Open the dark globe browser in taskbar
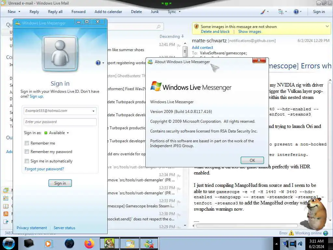Image resolution: width=333 pixels, height=250 pixels. click(x=69, y=243)
